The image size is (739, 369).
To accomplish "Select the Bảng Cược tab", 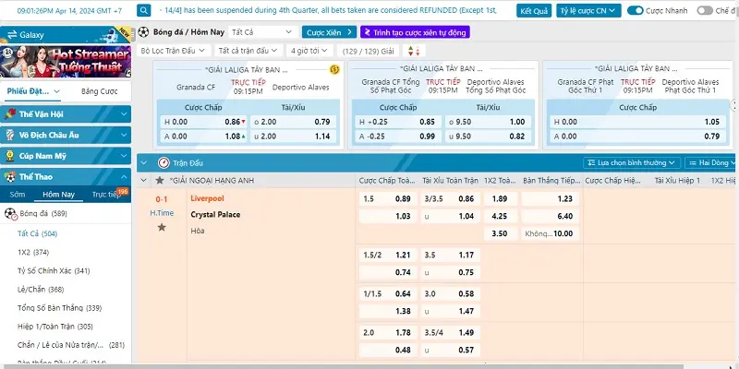I will pyautogui.click(x=99, y=91).
